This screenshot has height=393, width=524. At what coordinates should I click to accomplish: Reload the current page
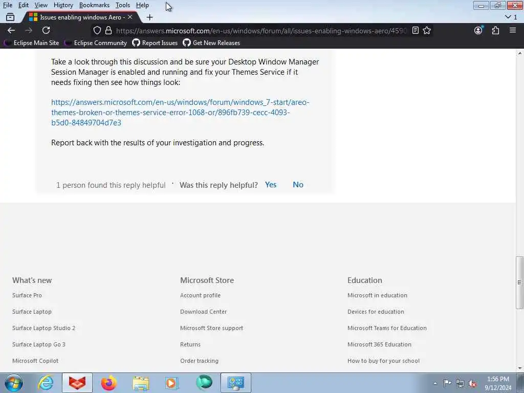pyautogui.click(x=46, y=30)
